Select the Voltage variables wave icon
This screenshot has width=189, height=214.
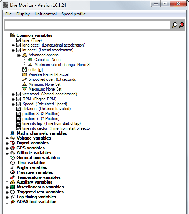13,138
